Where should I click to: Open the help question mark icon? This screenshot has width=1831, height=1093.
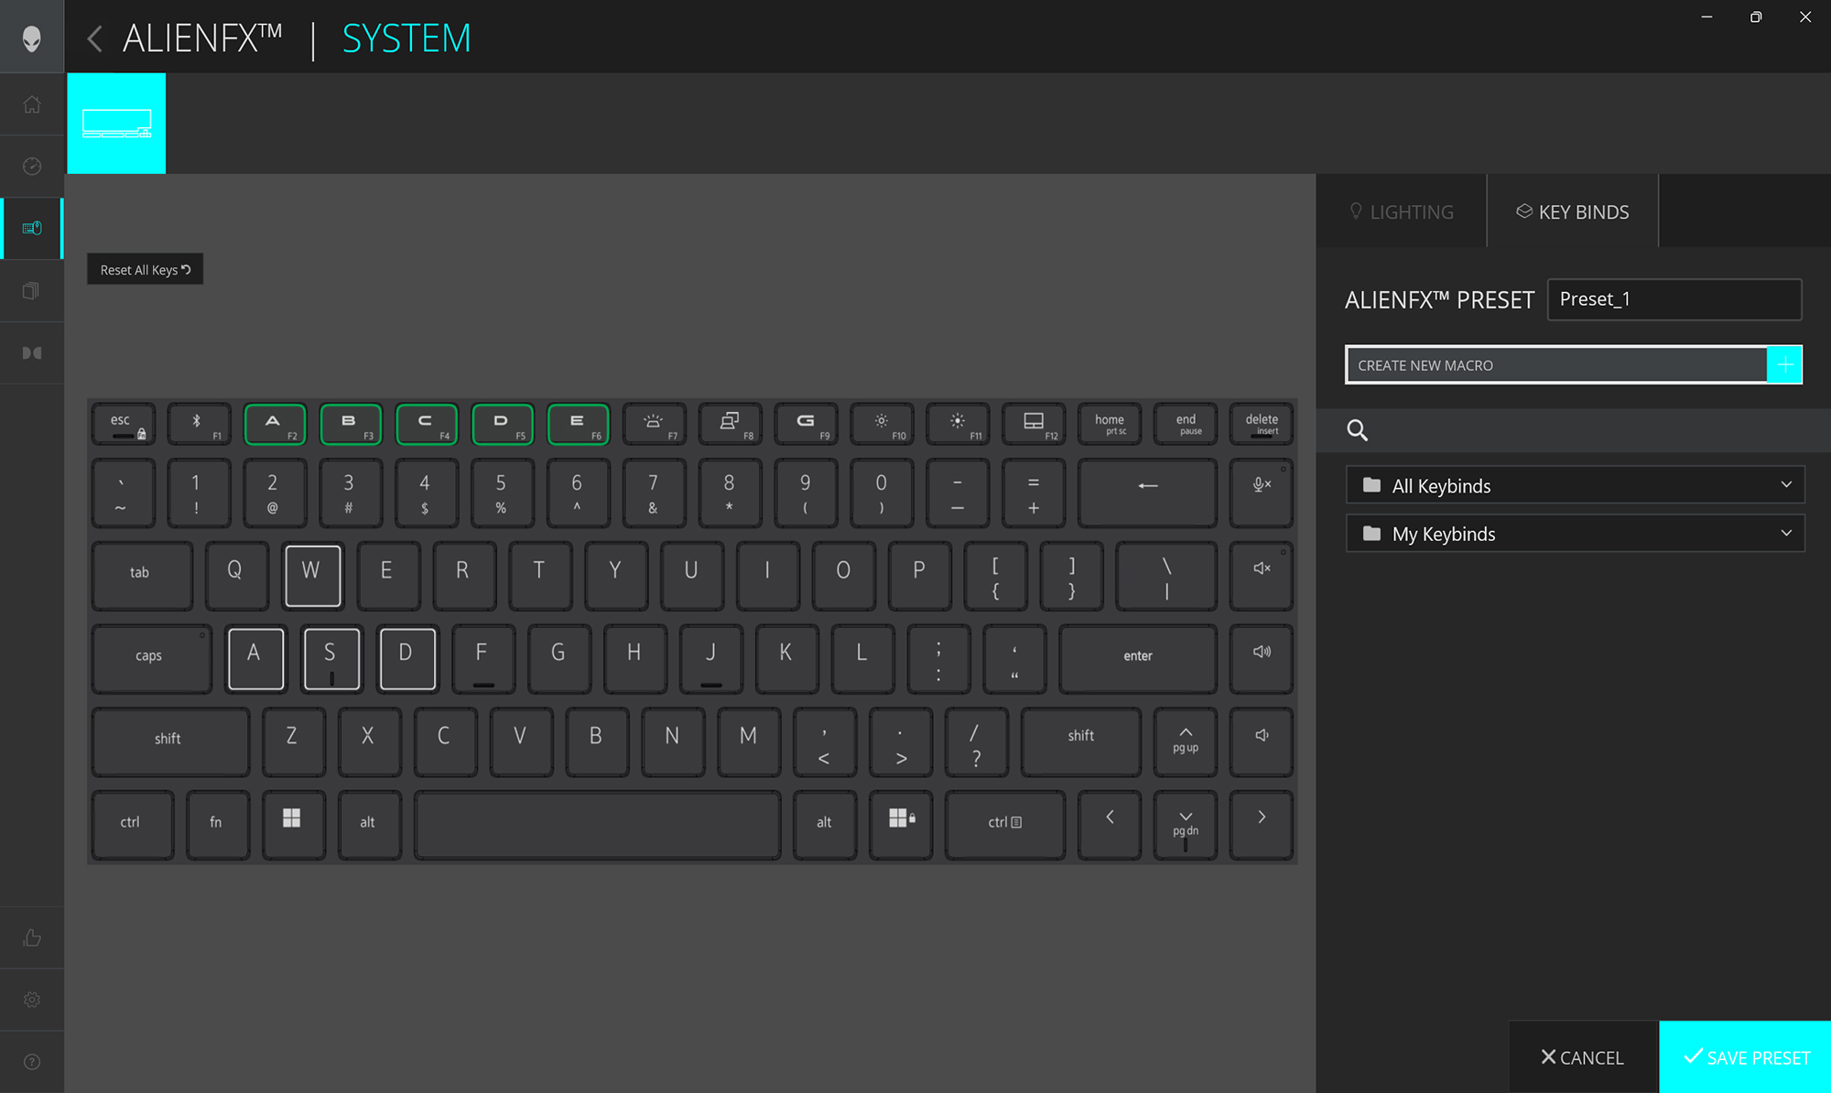pos(32,1062)
